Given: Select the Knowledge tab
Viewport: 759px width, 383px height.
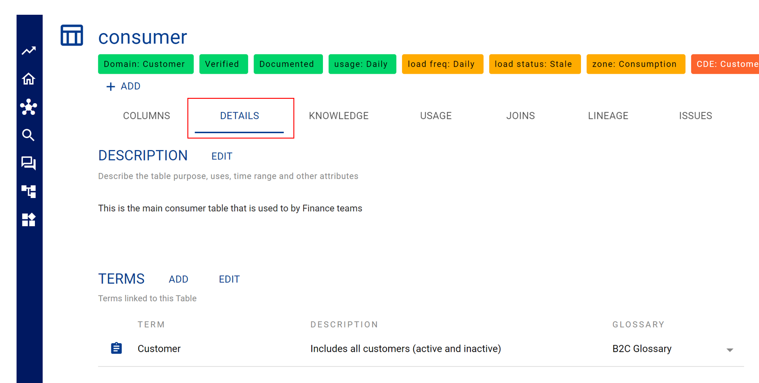Looking at the screenshot, I should click(x=339, y=116).
